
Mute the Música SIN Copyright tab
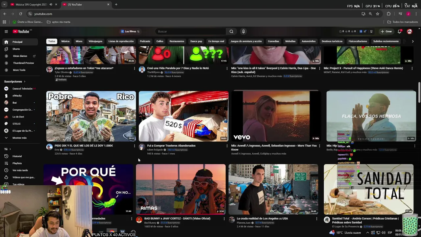[x=51, y=5]
